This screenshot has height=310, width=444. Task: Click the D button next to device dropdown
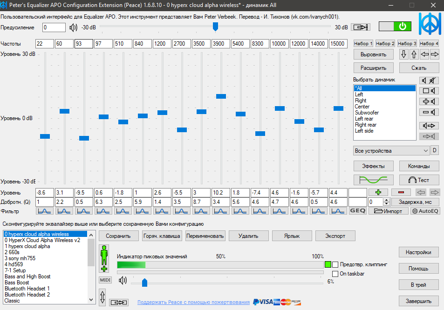click(435, 150)
